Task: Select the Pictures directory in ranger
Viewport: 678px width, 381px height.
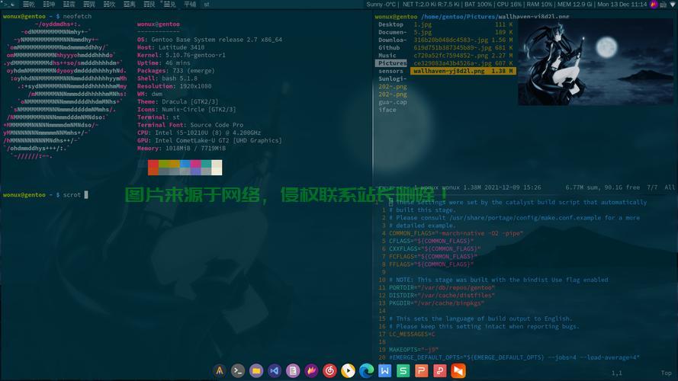Action: pyautogui.click(x=391, y=63)
